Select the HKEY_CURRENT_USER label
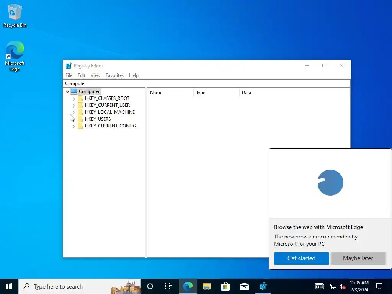392x294 pixels. pyautogui.click(x=107, y=105)
